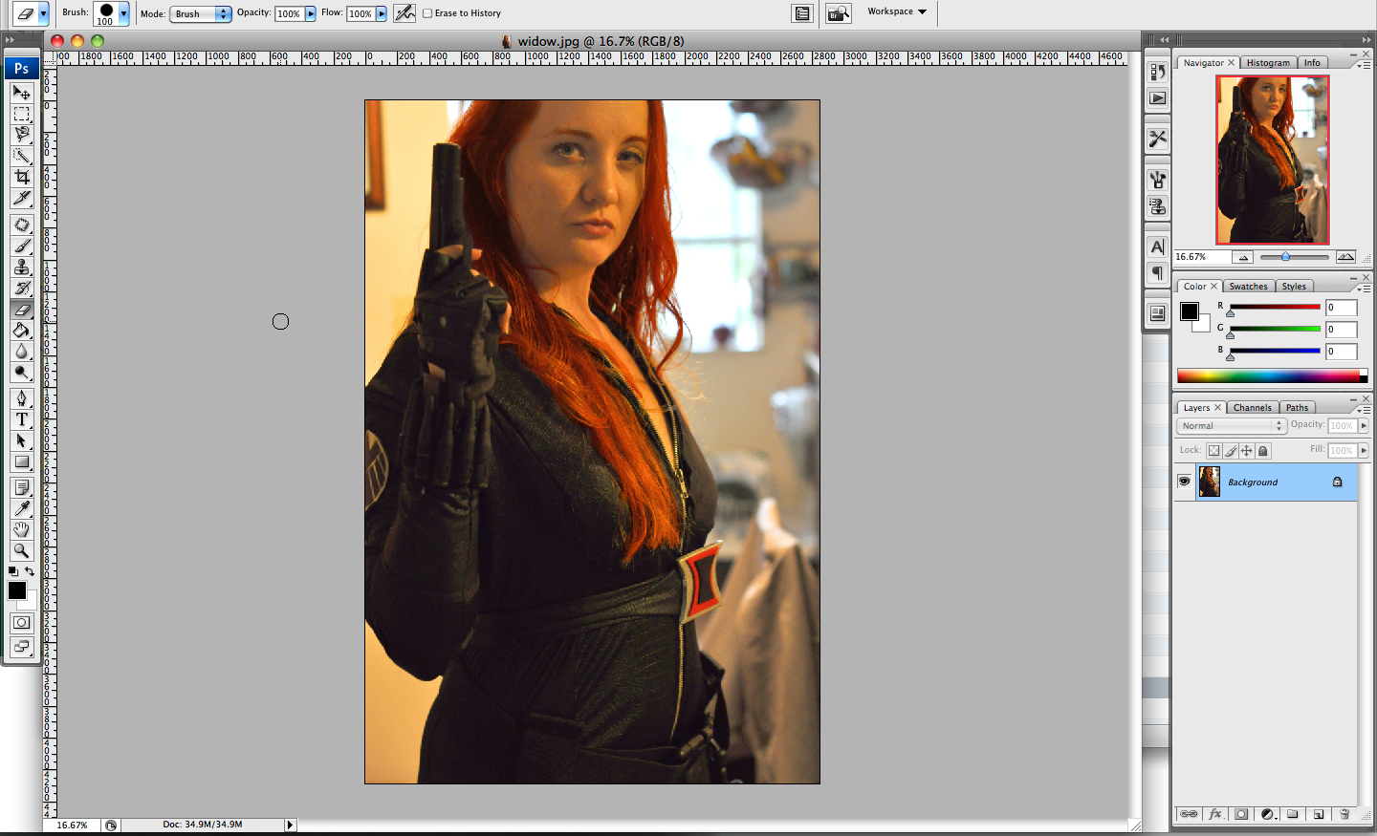
Task: Click the foreground color swatch in Color panel
Action: (x=1190, y=311)
